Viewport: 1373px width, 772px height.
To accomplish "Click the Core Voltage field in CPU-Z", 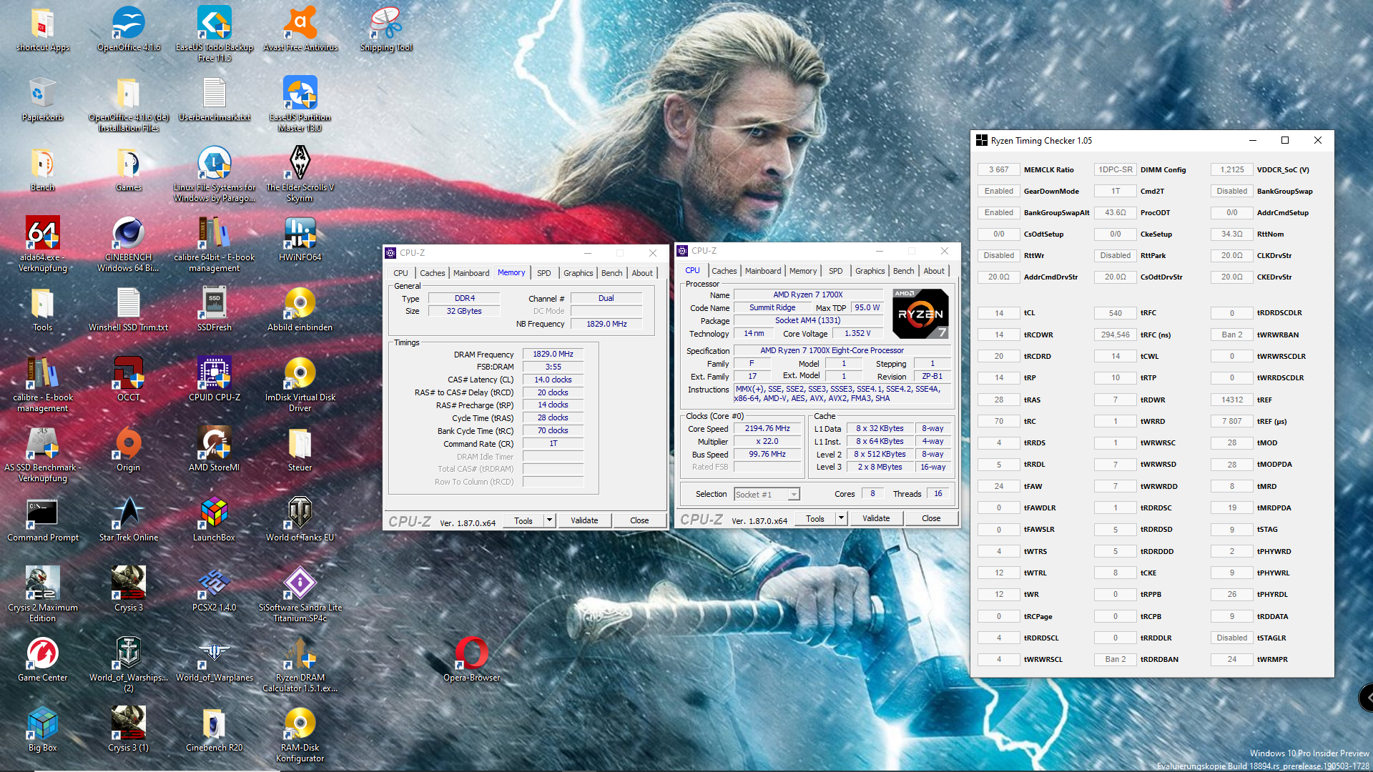I will tap(857, 333).
